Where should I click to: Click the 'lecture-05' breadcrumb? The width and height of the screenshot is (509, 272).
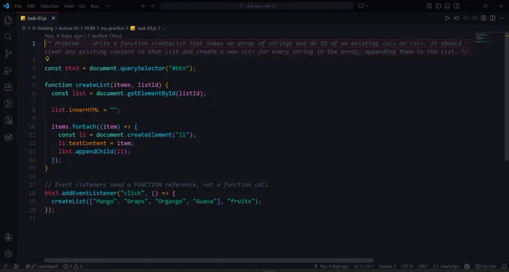coord(69,28)
